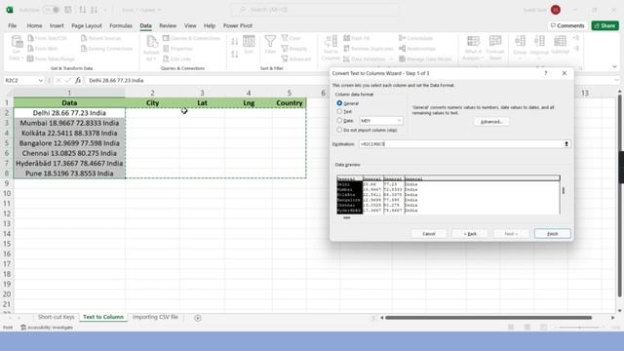The width and height of the screenshot is (624, 351).
Task: Click the horizontal sheet scrollbar
Action: [488, 318]
